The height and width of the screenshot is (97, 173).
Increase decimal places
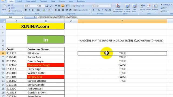pyautogui.click(x=106, y=10)
